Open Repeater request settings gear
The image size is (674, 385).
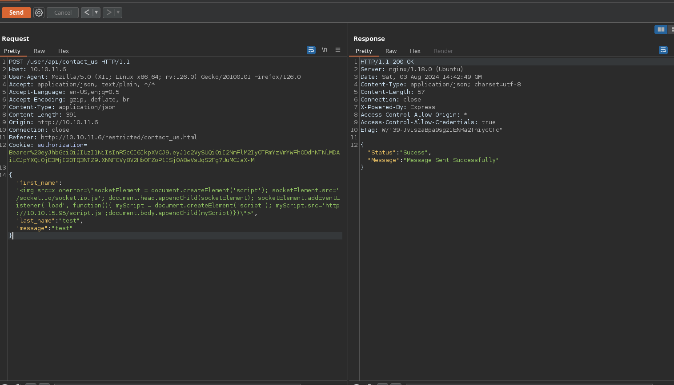(x=39, y=12)
